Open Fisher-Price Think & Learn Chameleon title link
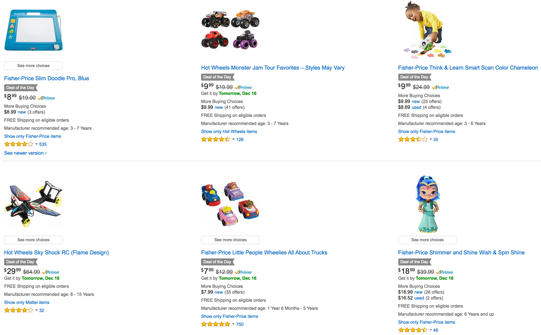This screenshot has width=541, height=335. pos(468,68)
